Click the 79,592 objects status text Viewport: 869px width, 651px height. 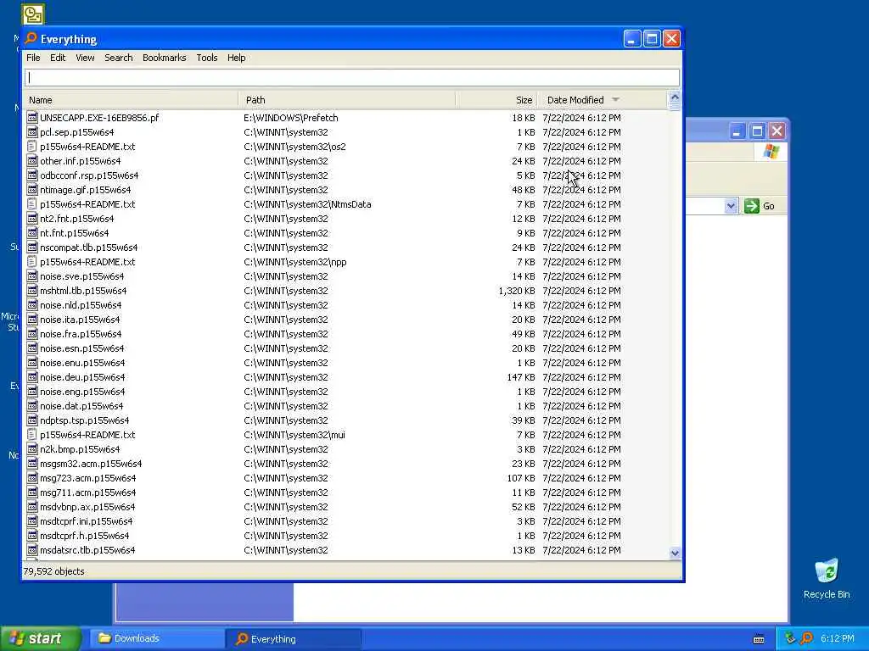[x=53, y=571]
